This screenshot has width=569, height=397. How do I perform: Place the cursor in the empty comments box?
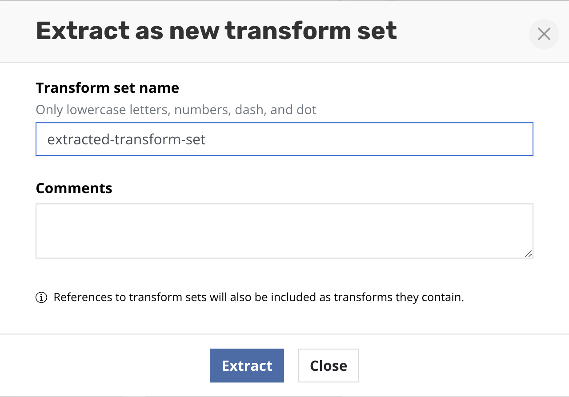(x=284, y=231)
